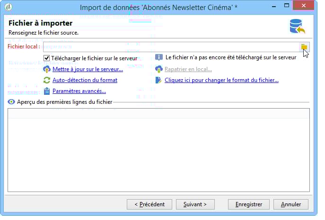Focus the Fichier local input field
Screen dimensions: 325x220
(171, 47)
